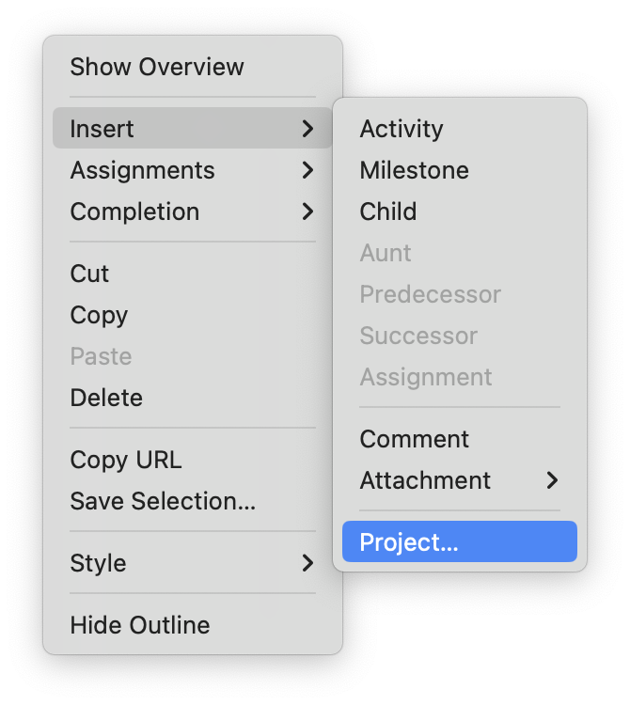Choose Child from Insert submenu
Viewport: 630px width, 705px height.
[387, 211]
